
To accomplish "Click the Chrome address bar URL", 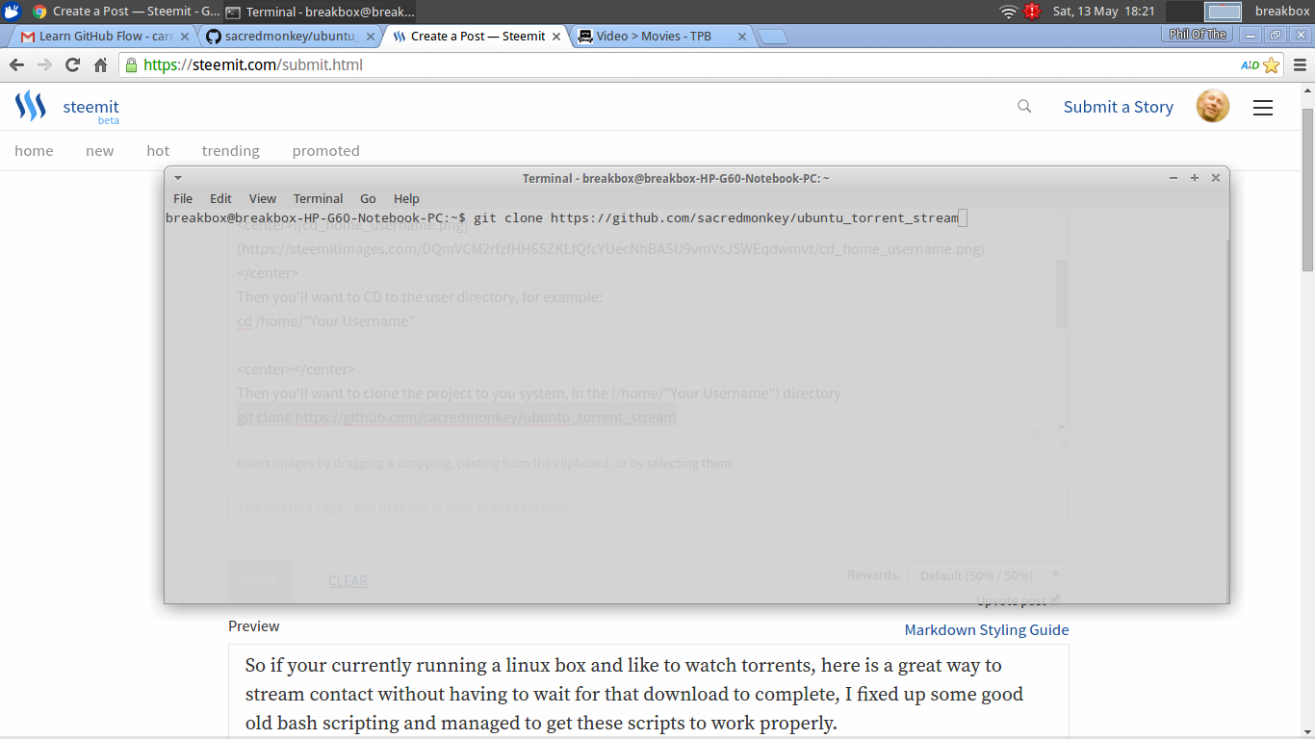I will pyautogui.click(x=253, y=65).
